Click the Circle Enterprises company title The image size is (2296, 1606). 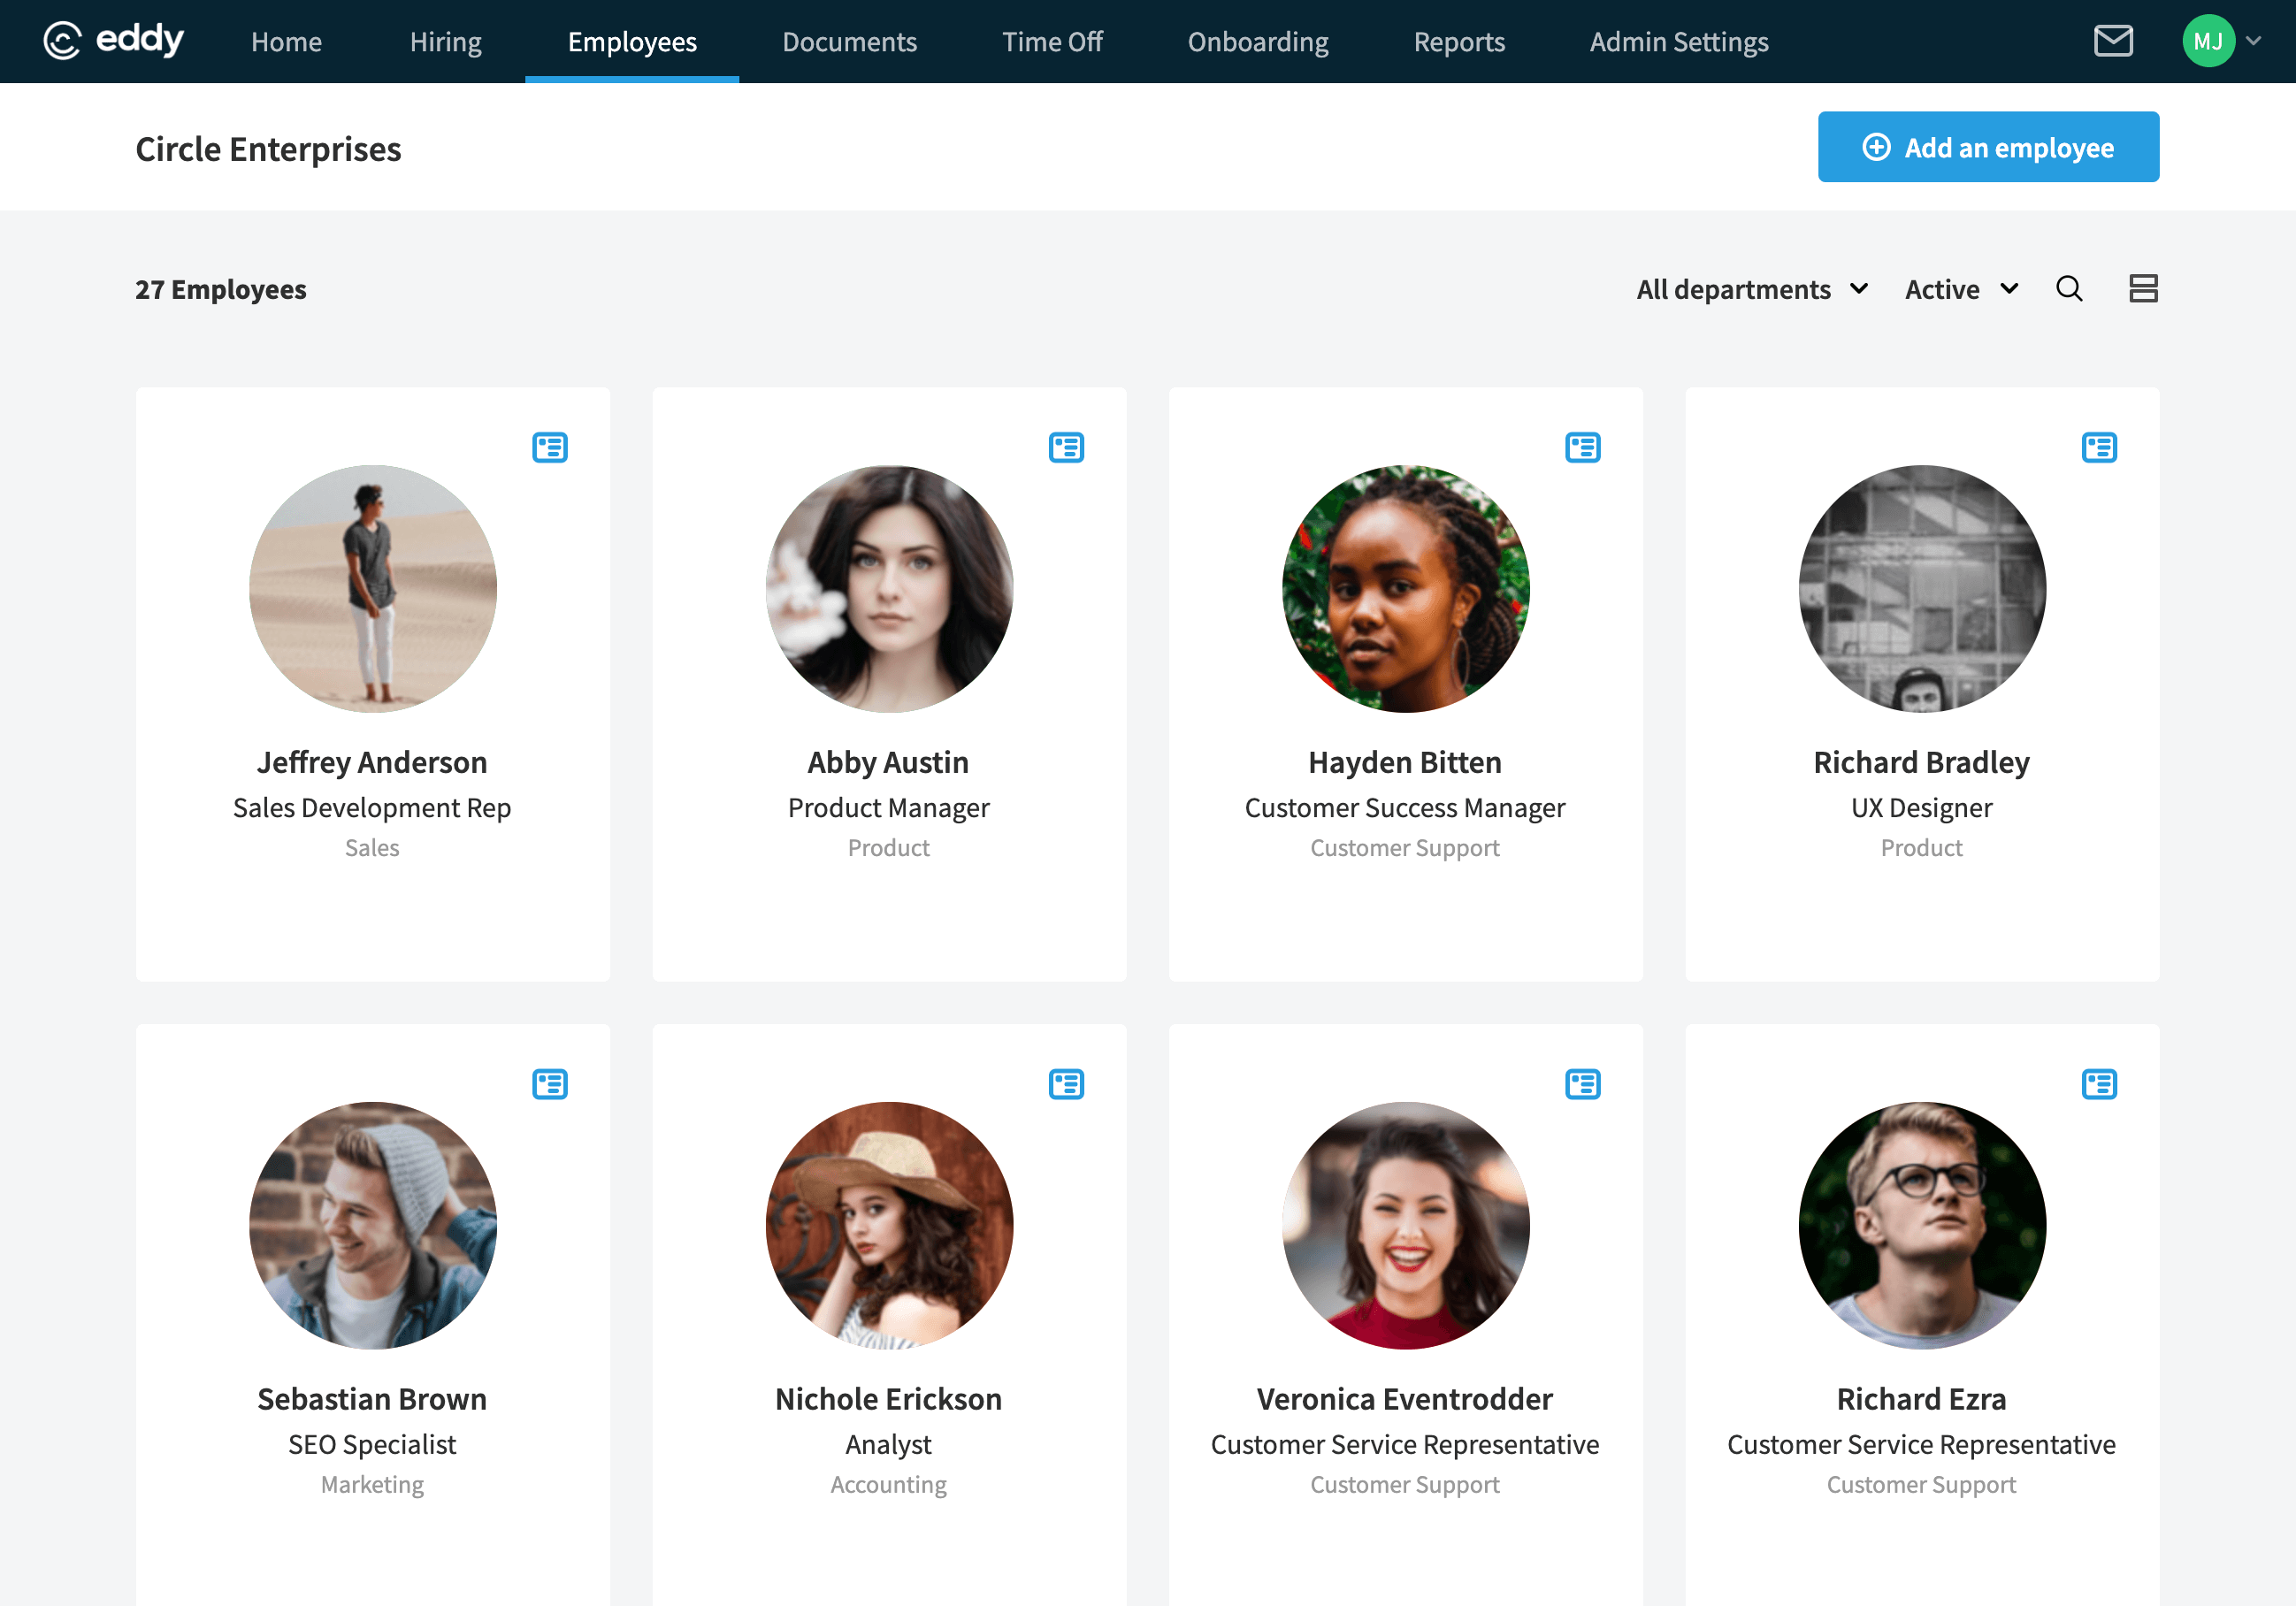(x=268, y=149)
